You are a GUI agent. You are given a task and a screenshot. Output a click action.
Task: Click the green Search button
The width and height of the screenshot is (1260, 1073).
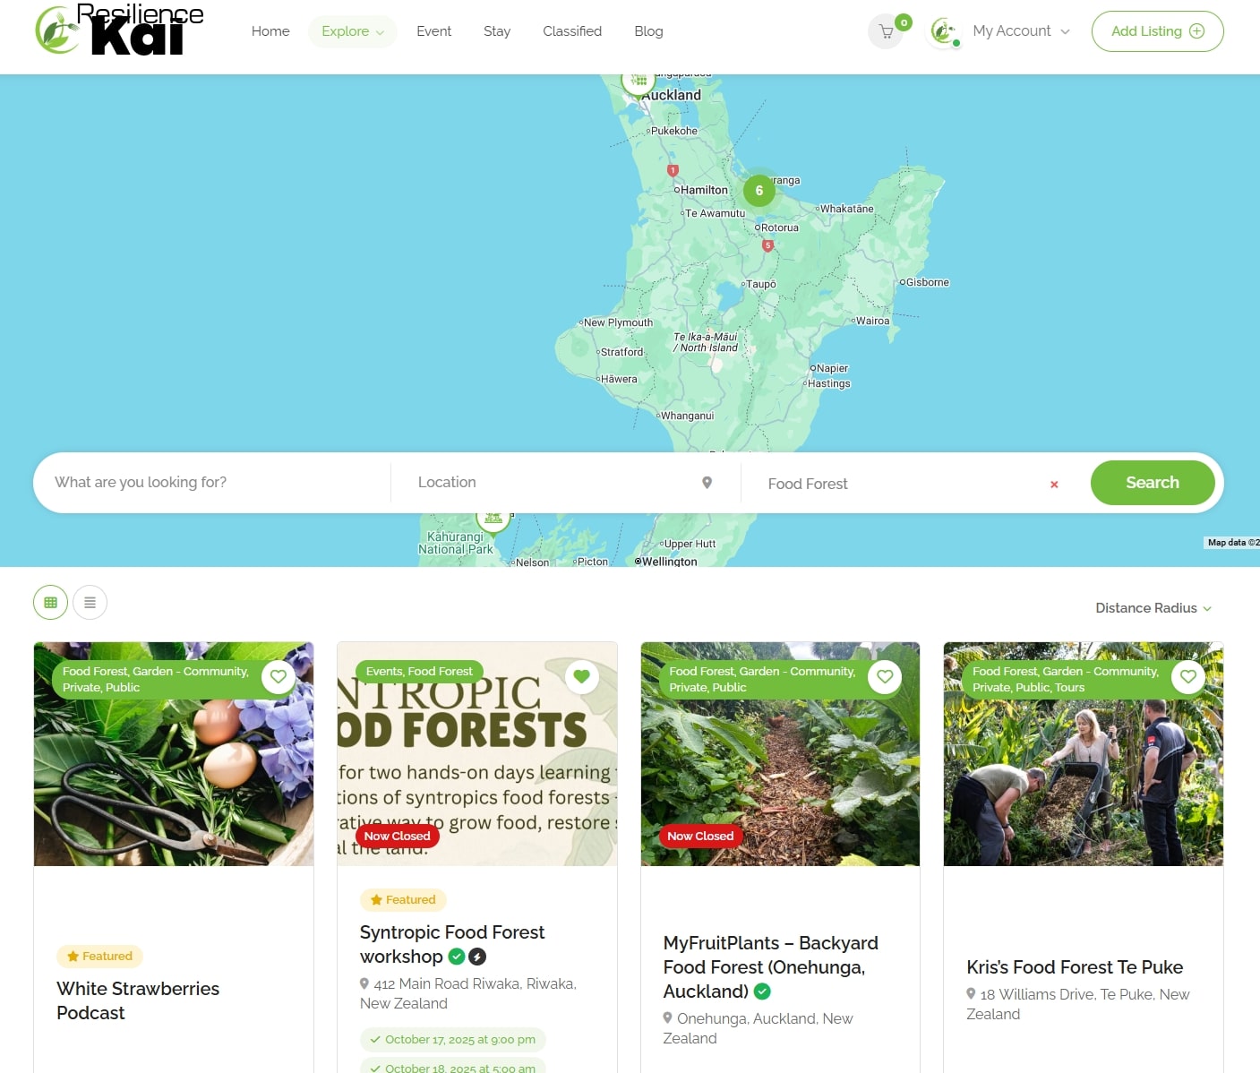1153,483
